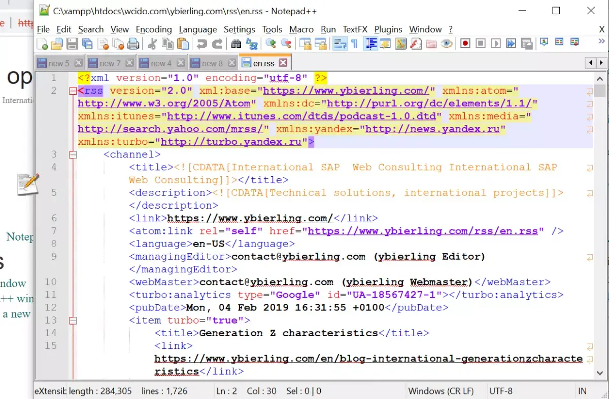The image size is (609, 399).
Task: Collapse the channel fold marker on line 3
Action: 73,154
